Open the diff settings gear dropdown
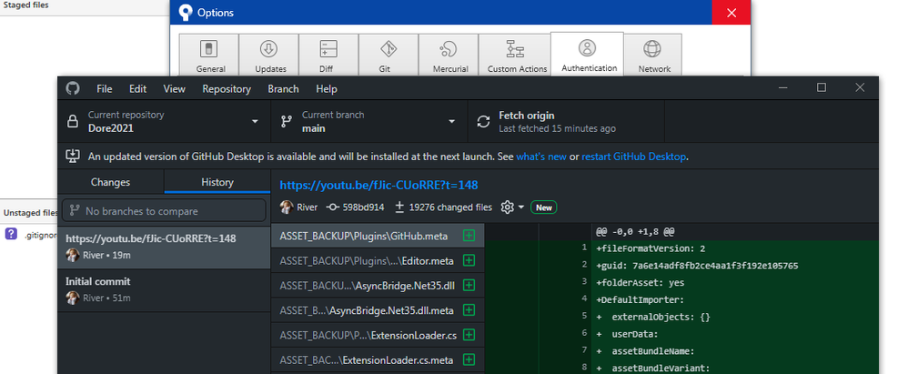Screen dimensions: 908x374 pyautogui.click(x=512, y=207)
